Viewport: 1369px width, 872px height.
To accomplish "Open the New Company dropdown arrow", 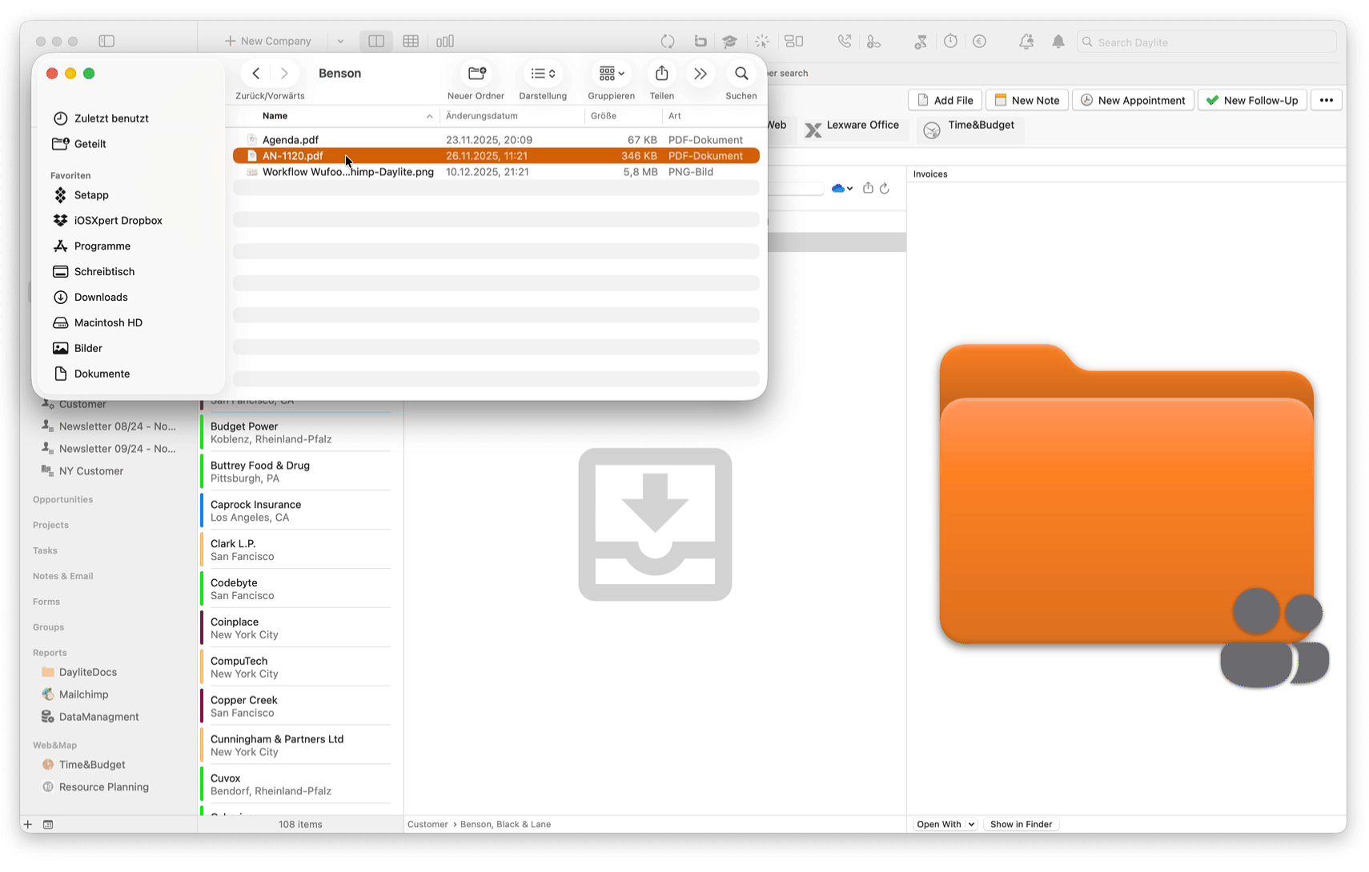I will tap(340, 41).
